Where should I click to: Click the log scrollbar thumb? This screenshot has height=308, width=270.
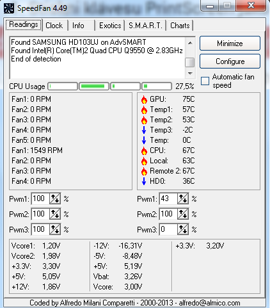(190, 63)
